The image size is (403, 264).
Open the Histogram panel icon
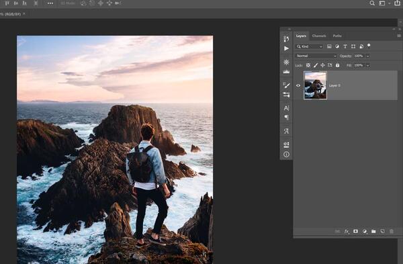(286, 72)
